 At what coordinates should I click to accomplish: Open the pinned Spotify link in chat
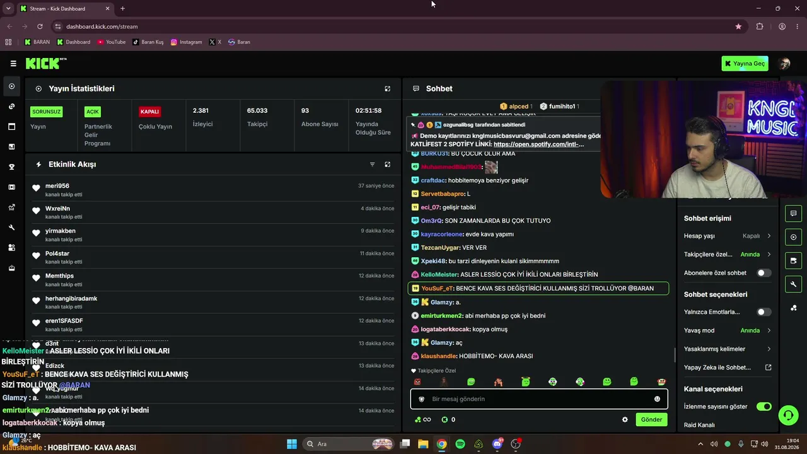(538, 144)
